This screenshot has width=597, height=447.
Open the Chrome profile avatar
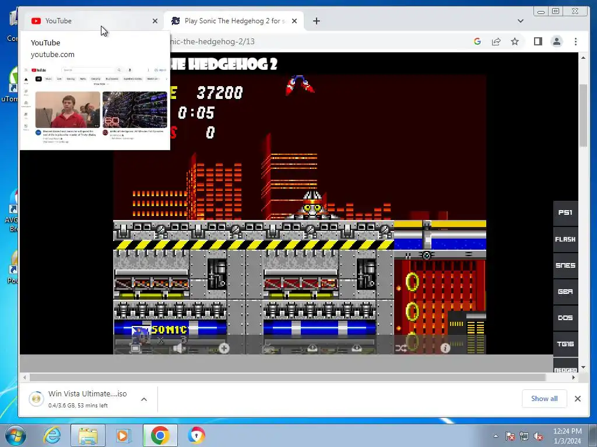point(557,41)
